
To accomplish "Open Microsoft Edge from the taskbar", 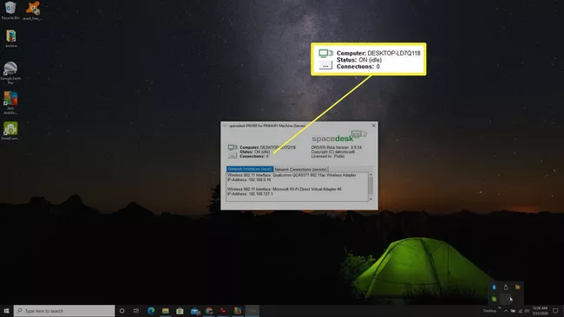I will coord(151,311).
